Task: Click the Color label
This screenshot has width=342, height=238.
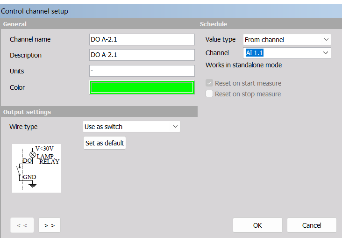Action: pos(17,87)
